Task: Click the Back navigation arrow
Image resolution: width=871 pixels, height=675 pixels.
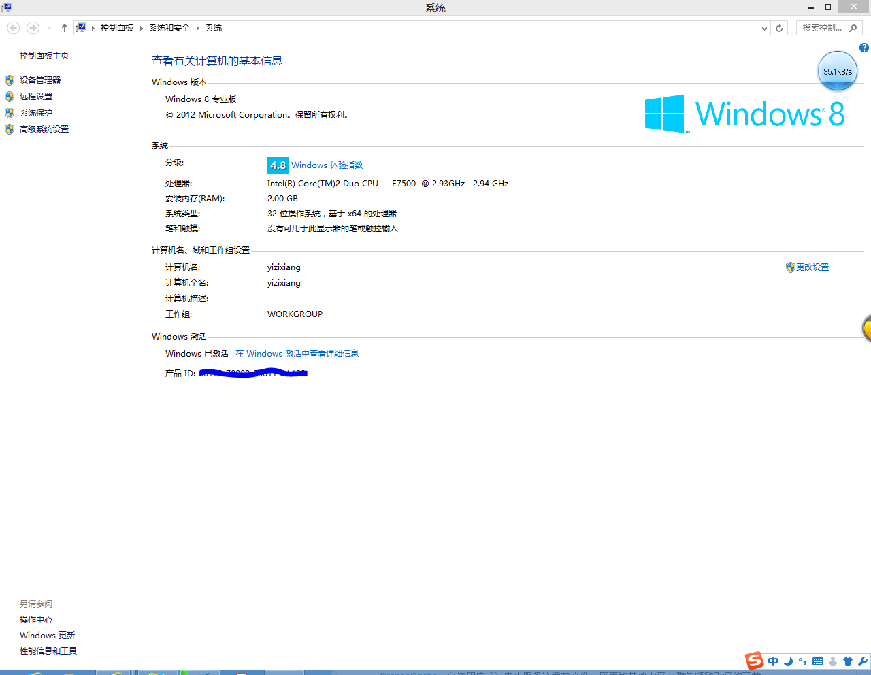Action: tap(14, 28)
